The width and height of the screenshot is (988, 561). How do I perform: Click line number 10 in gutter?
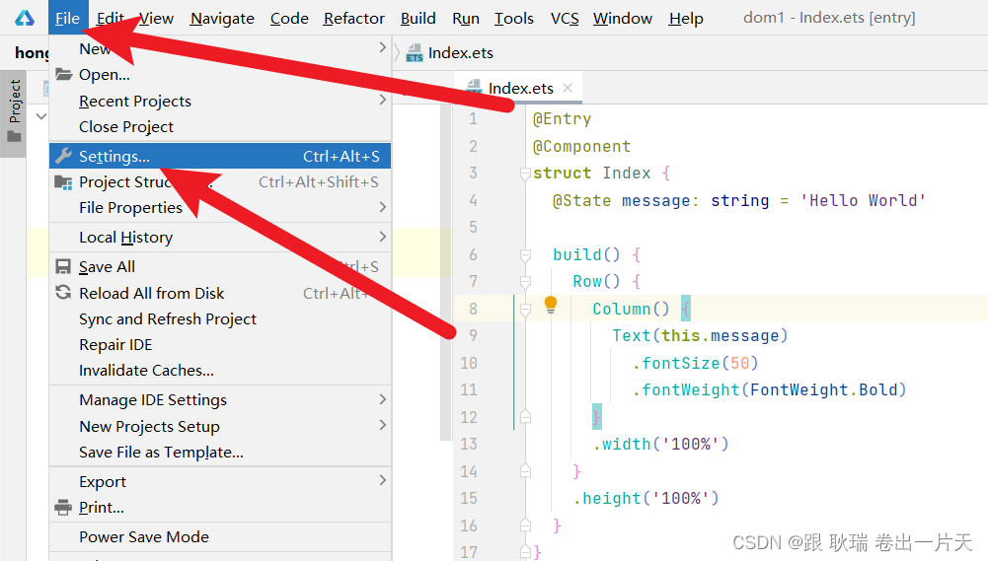point(469,363)
